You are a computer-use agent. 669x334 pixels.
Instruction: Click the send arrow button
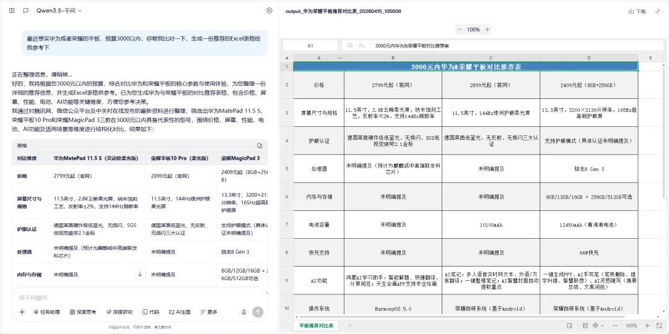[x=258, y=312]
